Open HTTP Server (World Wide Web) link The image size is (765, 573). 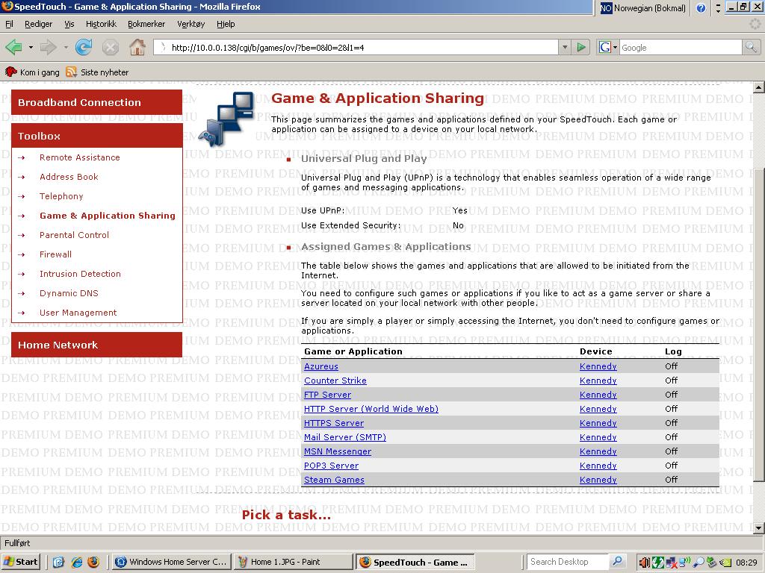[371, 409]
